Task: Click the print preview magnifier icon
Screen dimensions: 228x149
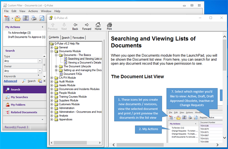Action: (42, 18)
